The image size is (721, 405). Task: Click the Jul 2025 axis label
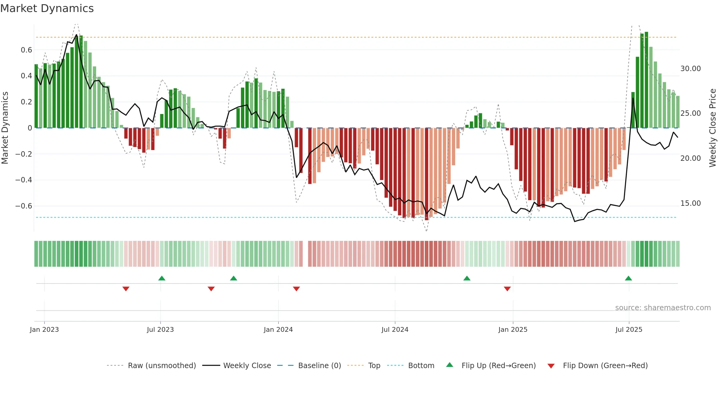(629, 329)
